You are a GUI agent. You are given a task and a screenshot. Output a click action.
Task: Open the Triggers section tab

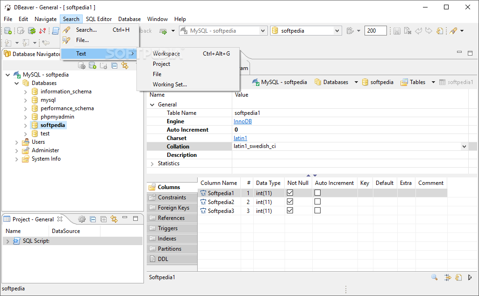[172, 228]
